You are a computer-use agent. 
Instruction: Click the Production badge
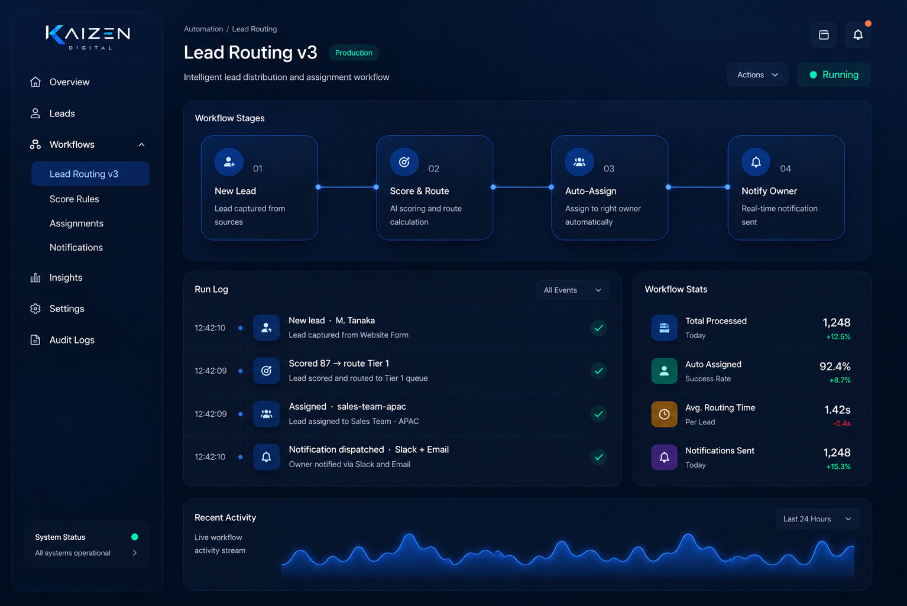pyautogui.click(x=354, y=53)
